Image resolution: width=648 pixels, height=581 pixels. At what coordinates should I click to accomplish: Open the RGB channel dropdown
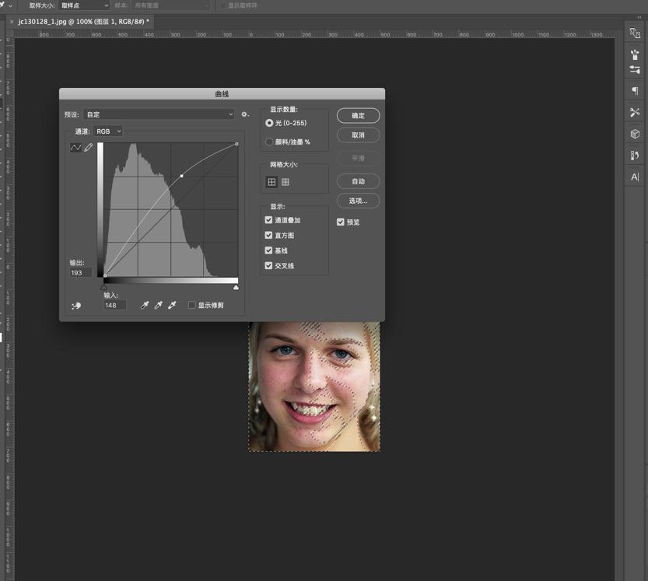coord(108,131)
